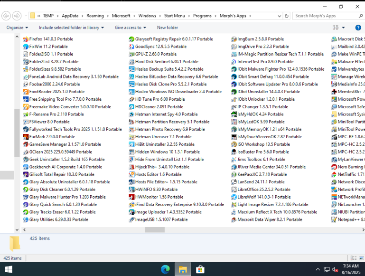This screenshot has height=276, width=365.
Task: Open the Explorer help button
Action: point(358,28)
